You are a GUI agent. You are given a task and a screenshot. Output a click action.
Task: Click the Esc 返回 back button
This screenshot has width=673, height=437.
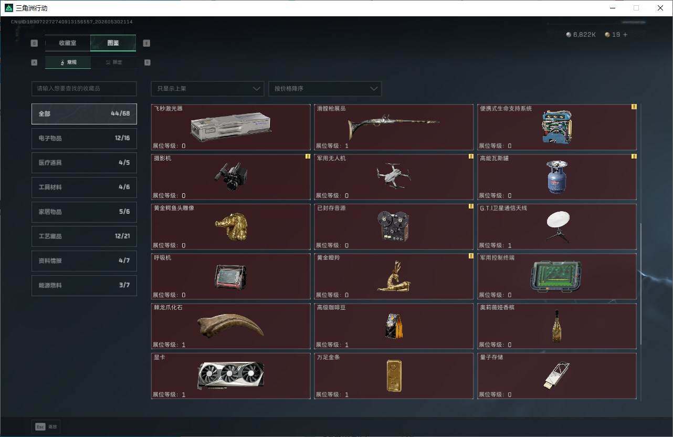46,426
